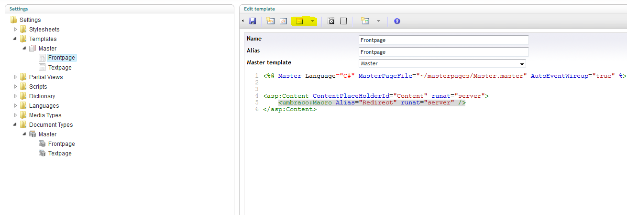Click the Master directive code on line 1
Viewport: 627px width, 215px height.
coord(444,76)
